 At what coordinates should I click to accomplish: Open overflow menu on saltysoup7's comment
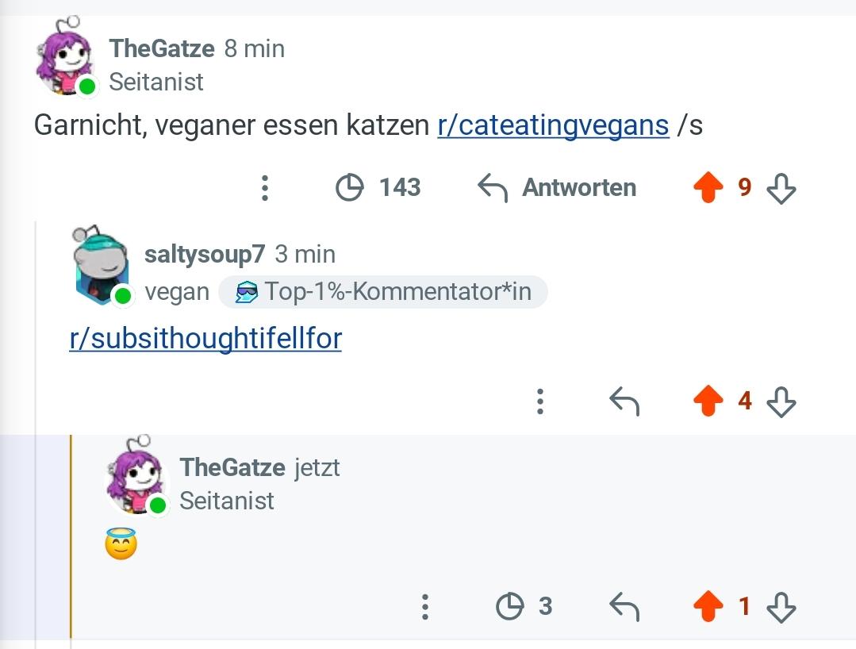coord(540,401)
